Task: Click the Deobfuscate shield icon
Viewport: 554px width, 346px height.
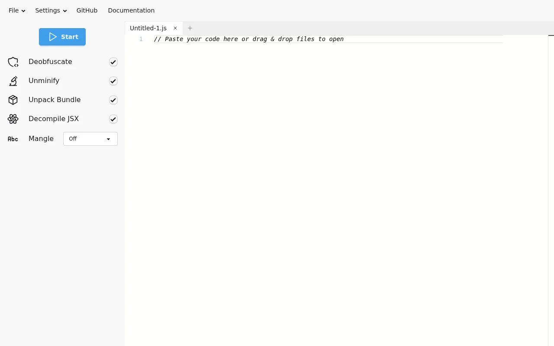Action: [13, 62]
